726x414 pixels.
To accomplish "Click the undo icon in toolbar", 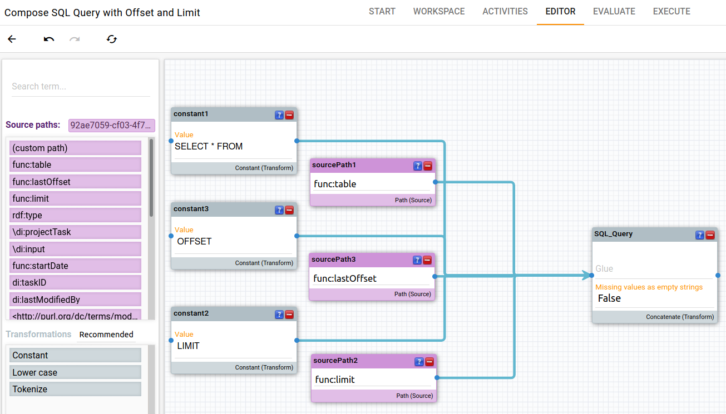I will [x=49, y=39].
